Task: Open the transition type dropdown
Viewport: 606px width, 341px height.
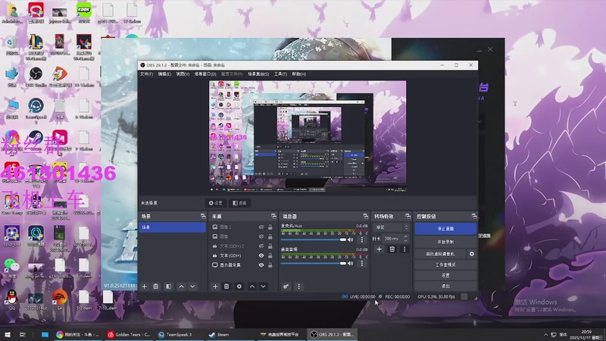Action: click(392, 227)
